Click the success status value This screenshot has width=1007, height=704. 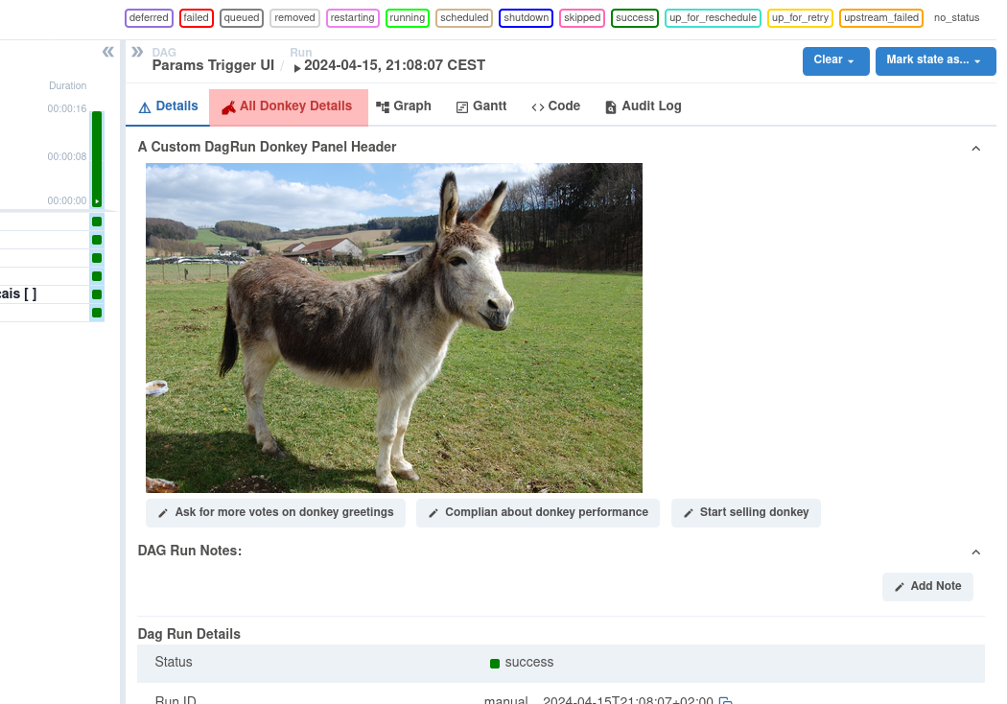[x=522, y=663]
